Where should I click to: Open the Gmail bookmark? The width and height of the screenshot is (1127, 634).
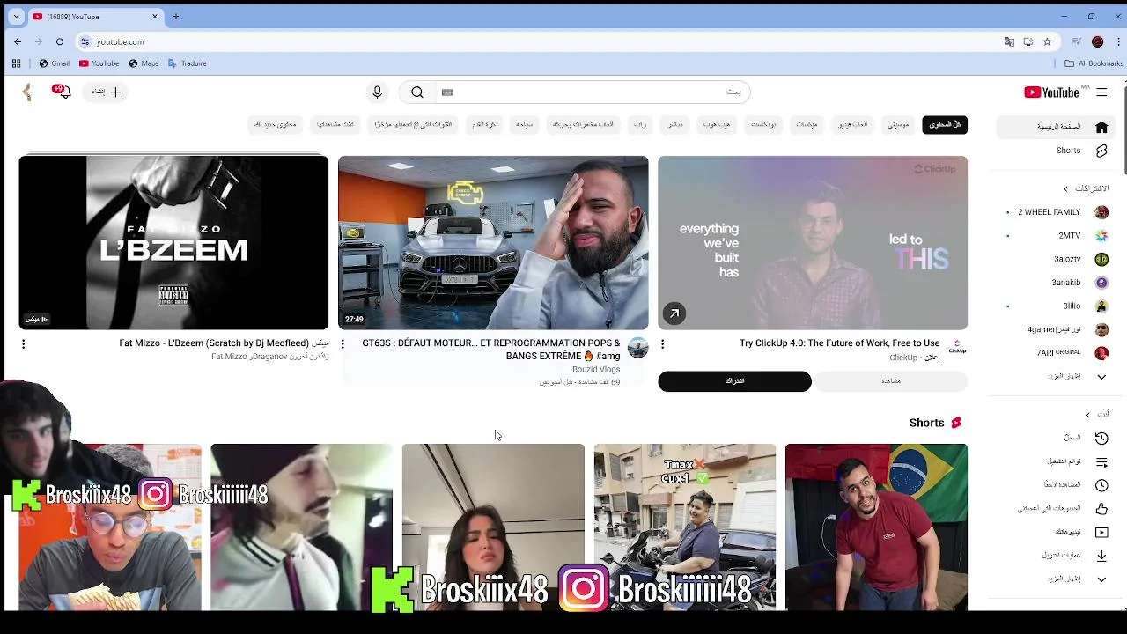[x=55, y=63]
